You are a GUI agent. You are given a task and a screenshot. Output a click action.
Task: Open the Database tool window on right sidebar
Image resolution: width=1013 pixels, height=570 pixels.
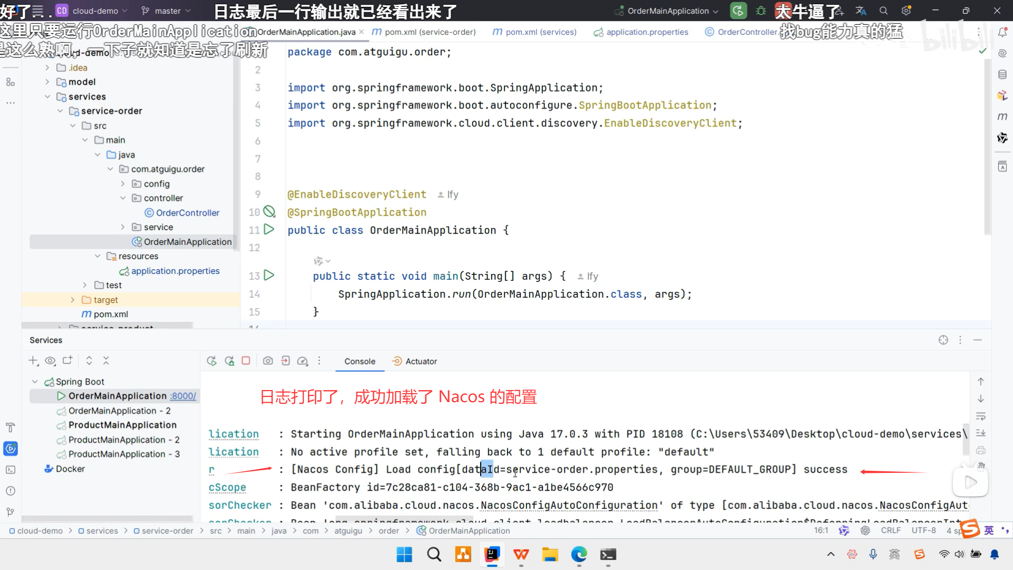(x=1002, y=74)
